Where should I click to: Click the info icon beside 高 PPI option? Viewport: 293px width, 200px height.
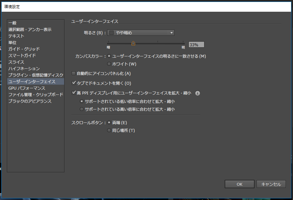click(198, 93)
